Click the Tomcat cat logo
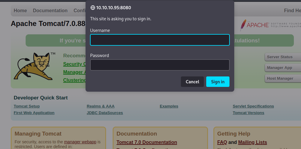The height and width of the screenshot is (149, 301). 35,66
